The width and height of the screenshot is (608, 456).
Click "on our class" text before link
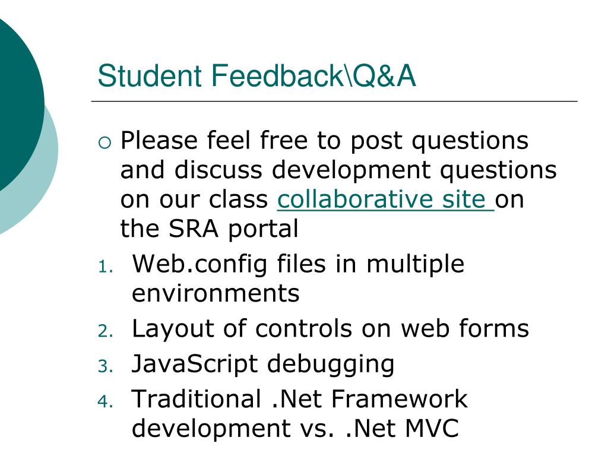[x=194, y=200]
